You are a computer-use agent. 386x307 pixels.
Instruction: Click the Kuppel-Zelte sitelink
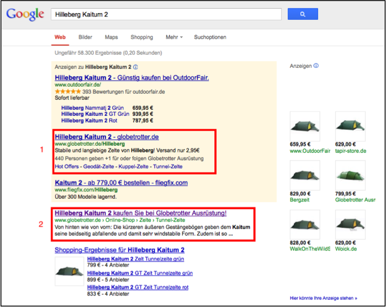coord(134,166)
